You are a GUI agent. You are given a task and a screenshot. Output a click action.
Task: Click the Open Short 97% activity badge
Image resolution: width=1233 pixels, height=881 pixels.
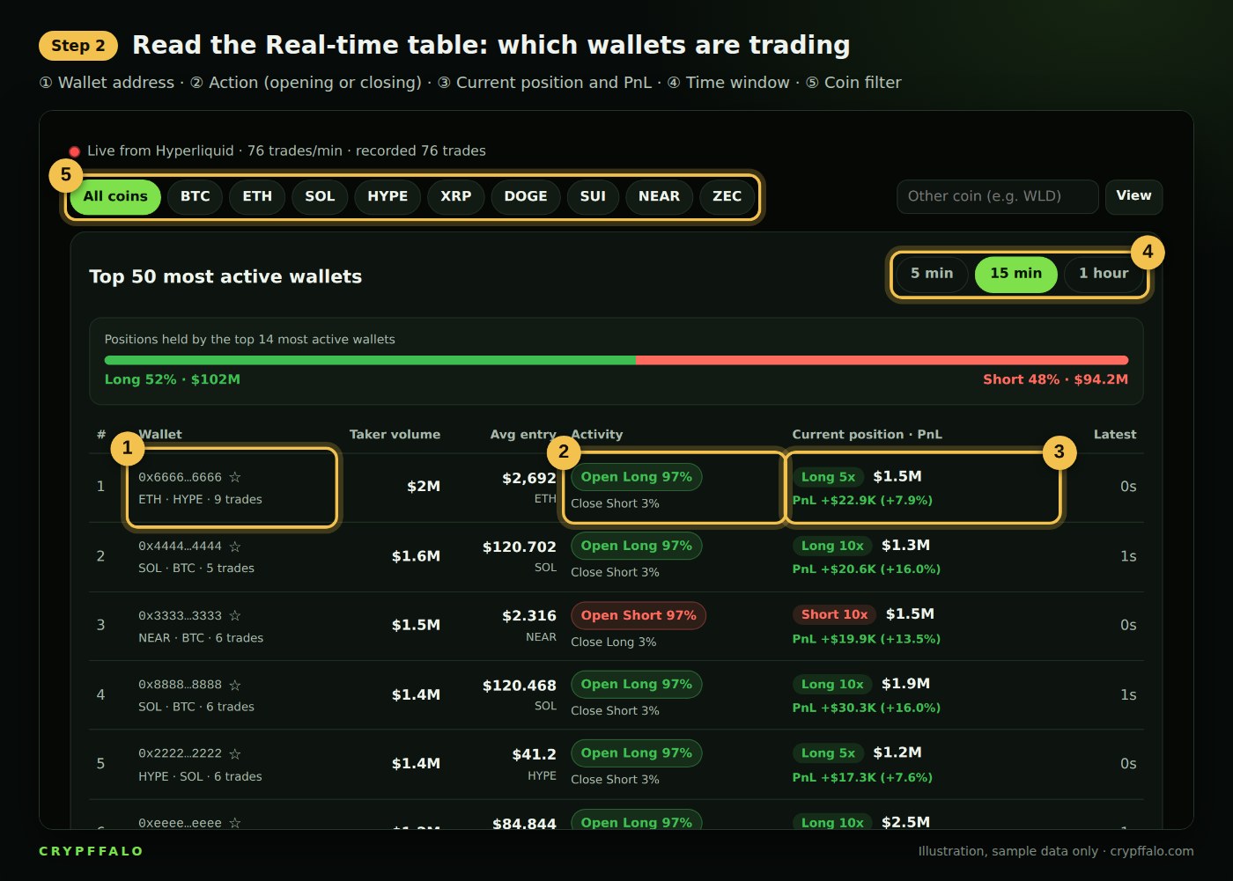pos(639,616)
